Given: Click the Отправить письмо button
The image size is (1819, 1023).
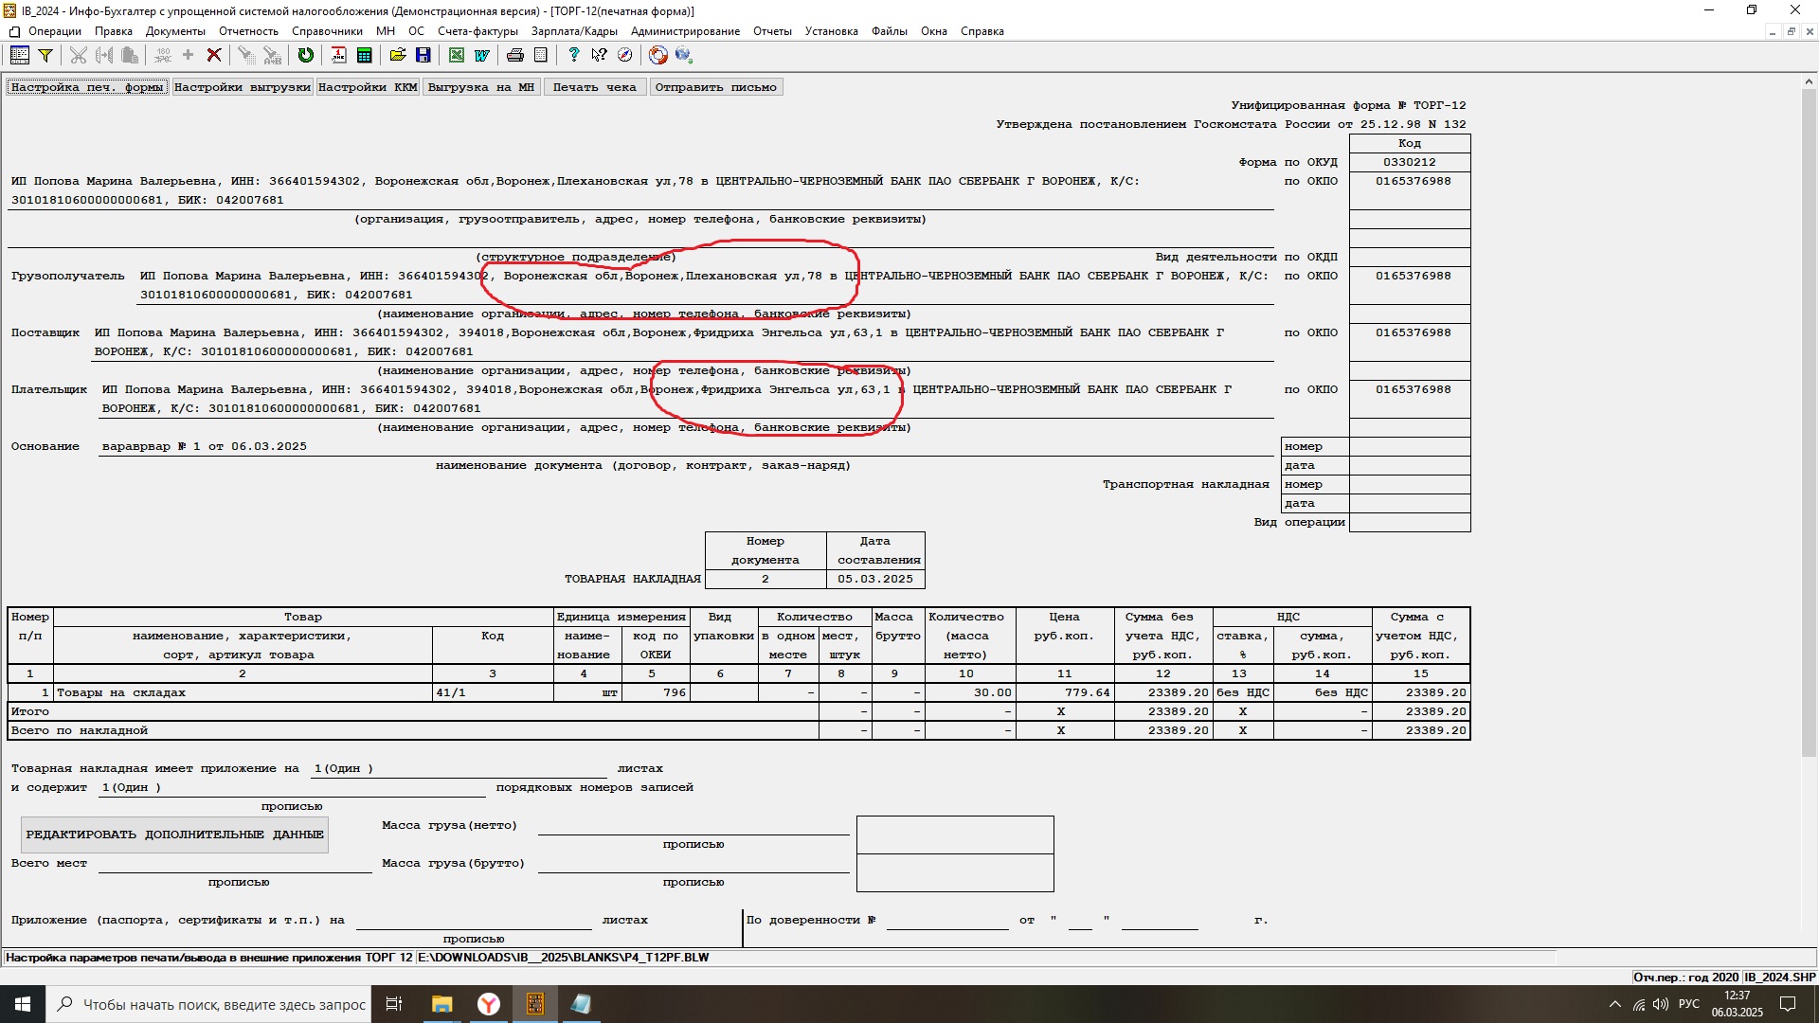Looking at the screenshot, I should (715, 87).
